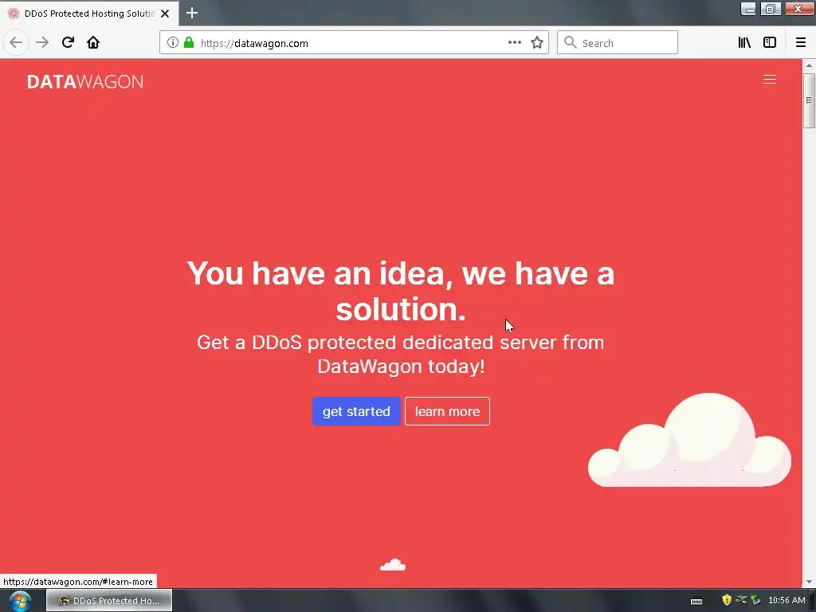The image size is (816, 612).
Task: Click the small cloud icon at page bottom
Action: [x=393, y=565]
